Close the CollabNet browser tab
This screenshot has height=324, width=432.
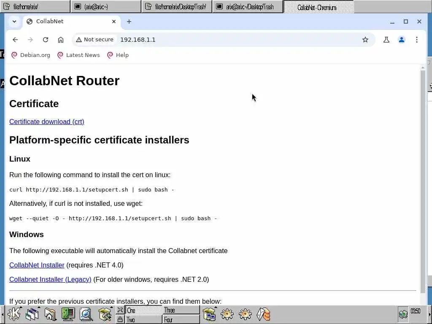(x=114, y=22)
